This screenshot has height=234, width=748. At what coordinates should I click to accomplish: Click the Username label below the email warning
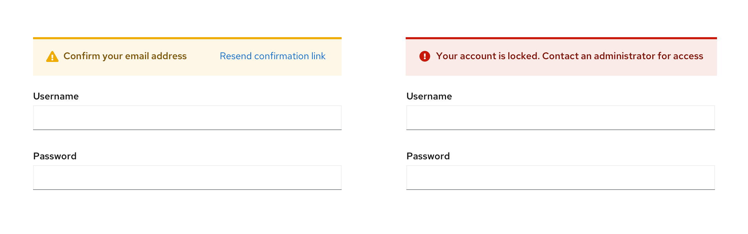point(56,96)
